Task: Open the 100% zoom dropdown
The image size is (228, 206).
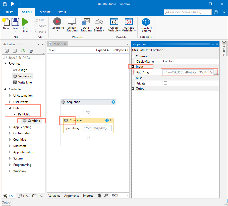Action: [x=127, y=195]
